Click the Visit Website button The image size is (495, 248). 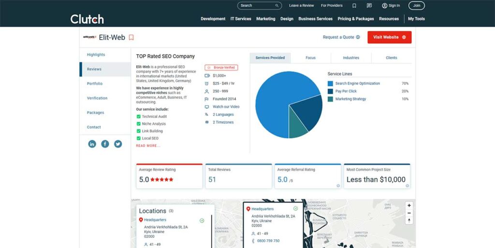tap(390, 37)
